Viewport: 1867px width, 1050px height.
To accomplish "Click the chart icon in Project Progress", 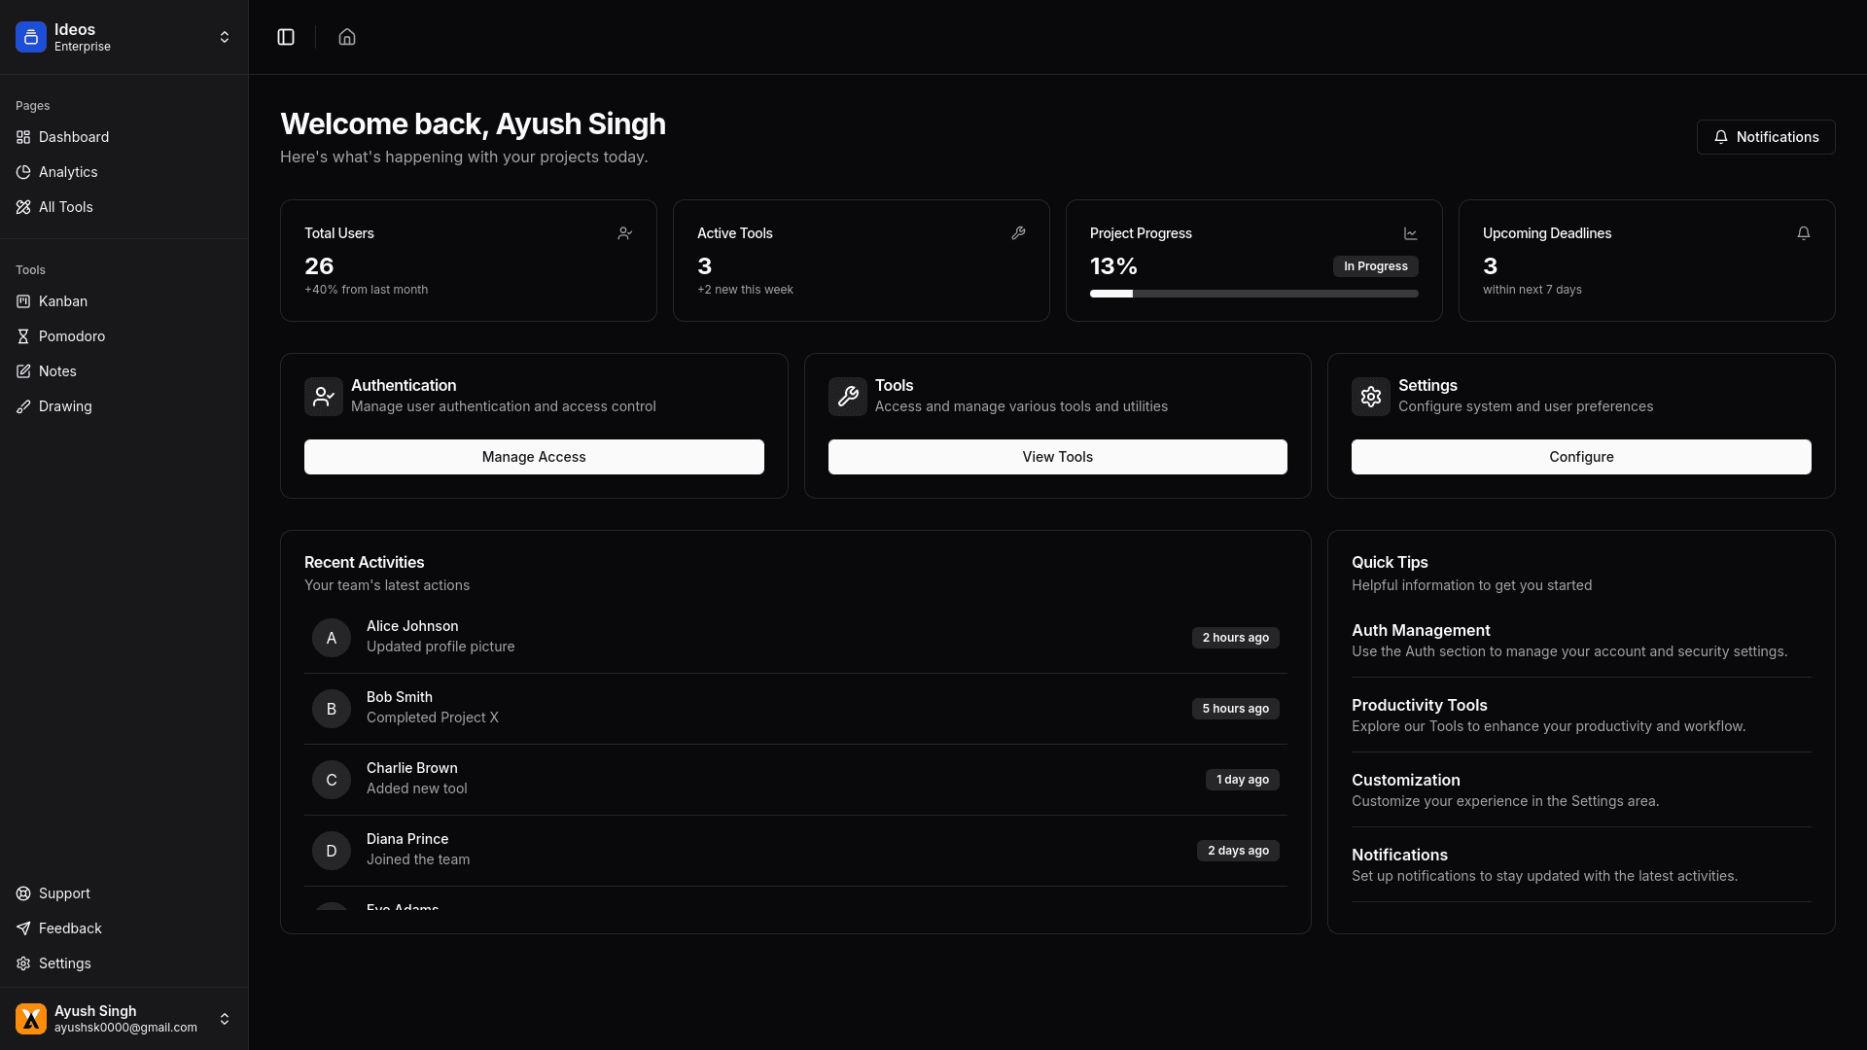I will [x=1411, y=233].
